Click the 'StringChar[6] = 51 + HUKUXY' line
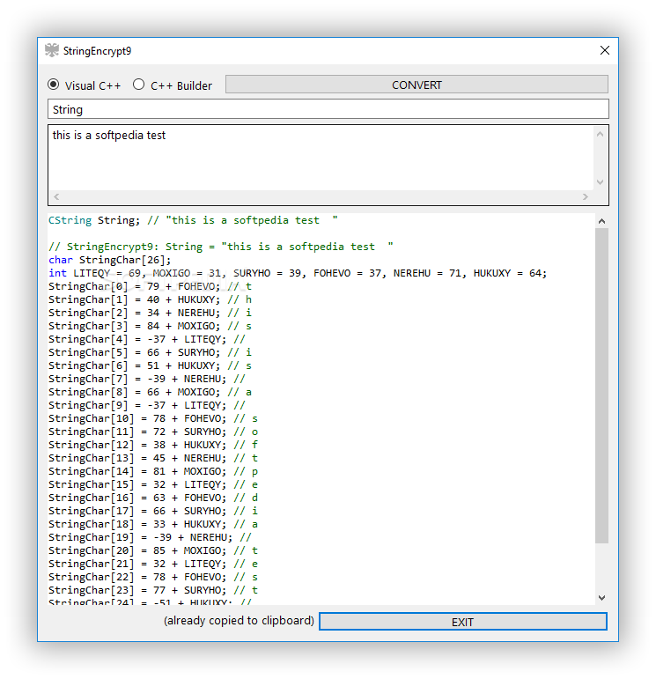Viewport: 656px width, 679px height. click(150, 365)
